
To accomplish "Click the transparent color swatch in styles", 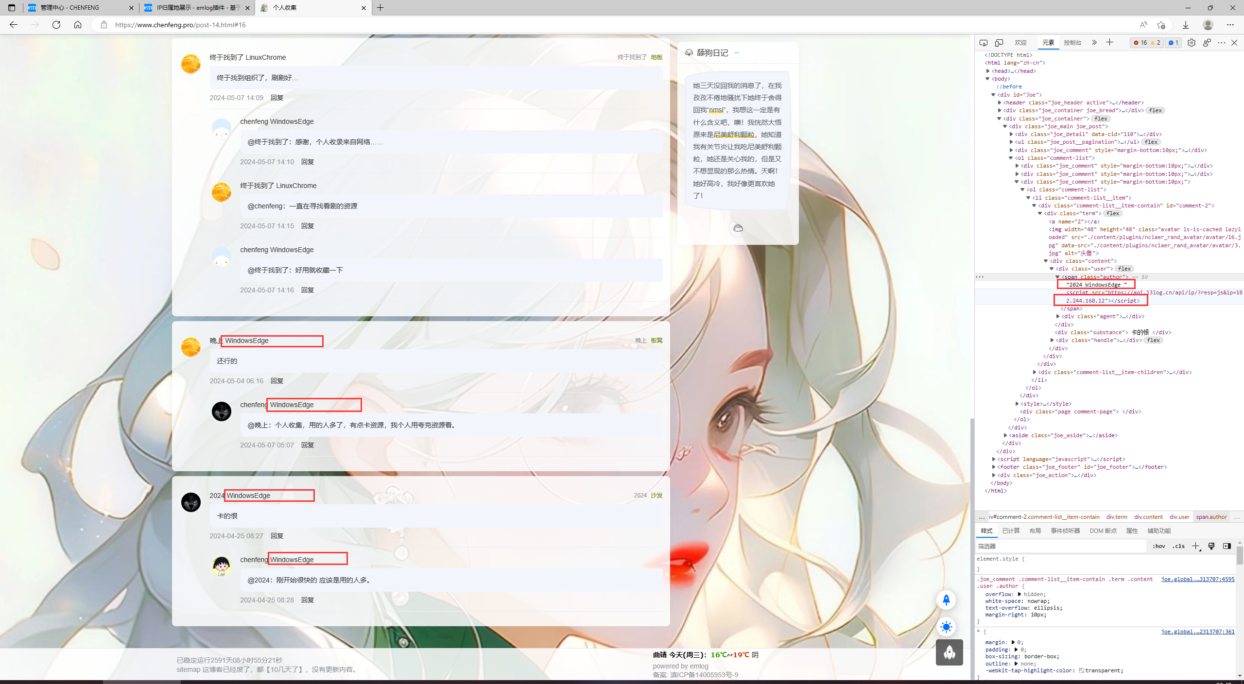I will (x=1082, y=670).
